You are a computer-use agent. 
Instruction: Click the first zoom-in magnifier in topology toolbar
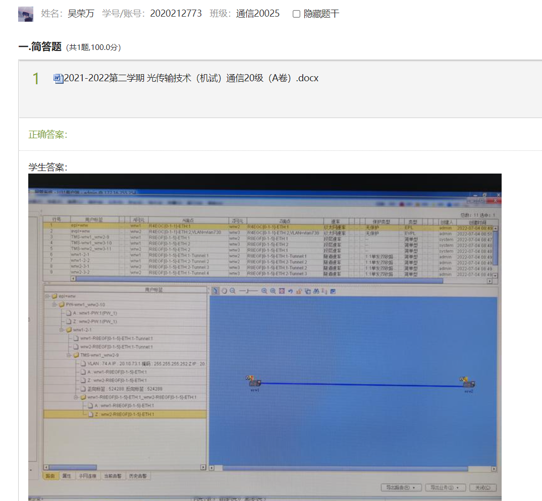[x=264, y=291]
